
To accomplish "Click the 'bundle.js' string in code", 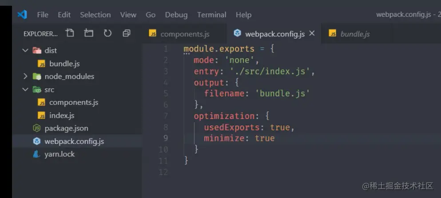I will tap(282, 93).
